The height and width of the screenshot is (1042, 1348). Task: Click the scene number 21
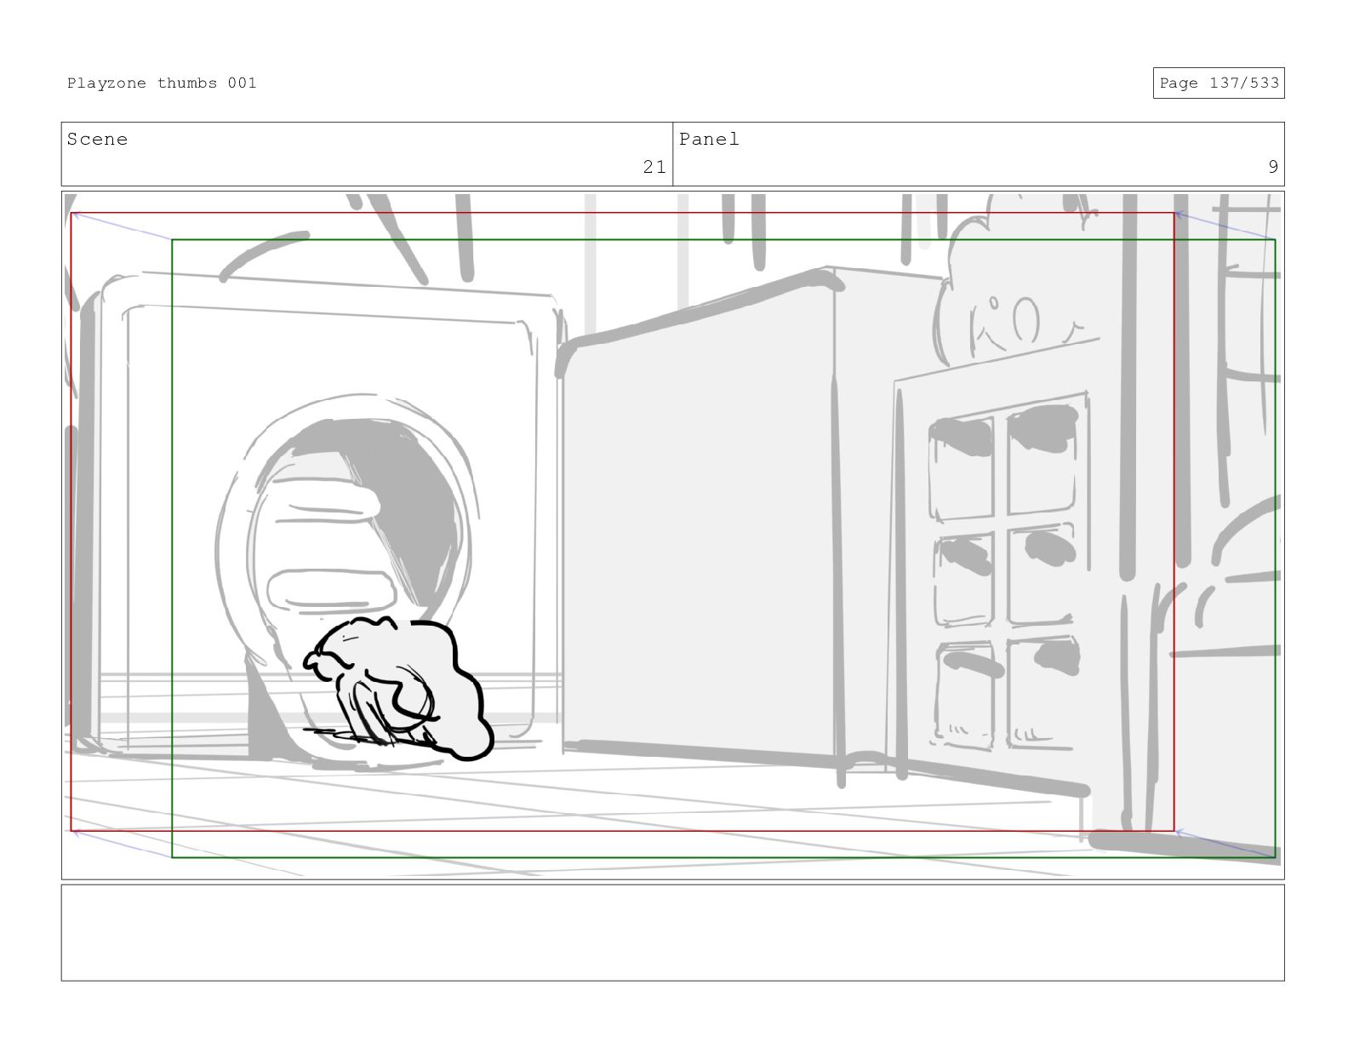(x=654, y=167)
